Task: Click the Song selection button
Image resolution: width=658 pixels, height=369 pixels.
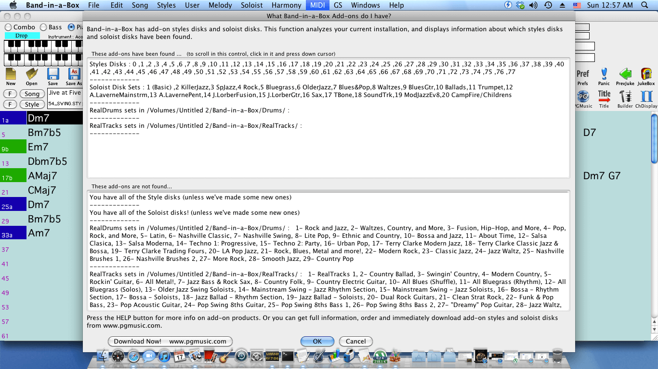Action: coord(32,94)
